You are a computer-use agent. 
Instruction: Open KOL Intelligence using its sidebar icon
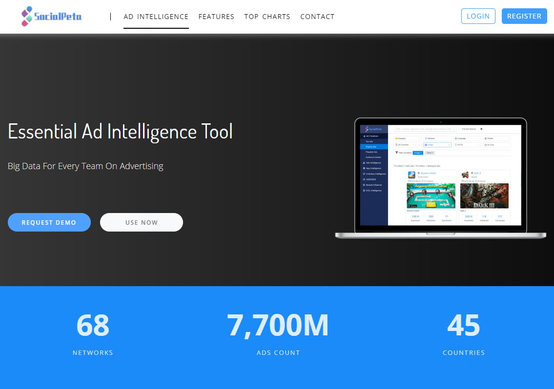(365, 191)
